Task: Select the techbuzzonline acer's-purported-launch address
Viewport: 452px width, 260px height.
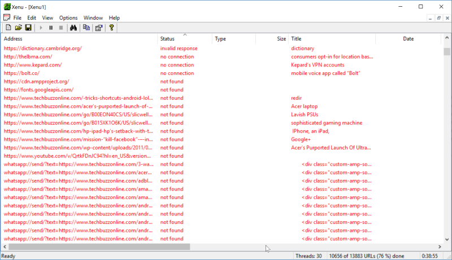Action: [78, 106]
